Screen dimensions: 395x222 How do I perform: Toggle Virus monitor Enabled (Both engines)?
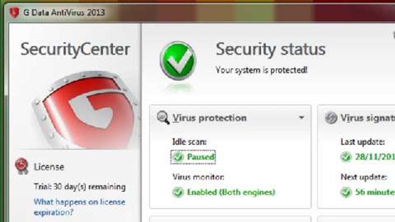[x=224, y=192]
